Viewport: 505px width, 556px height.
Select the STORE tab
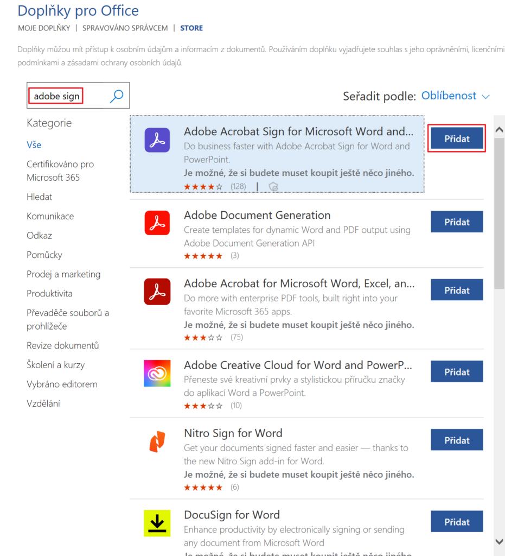tap(191, 28)
